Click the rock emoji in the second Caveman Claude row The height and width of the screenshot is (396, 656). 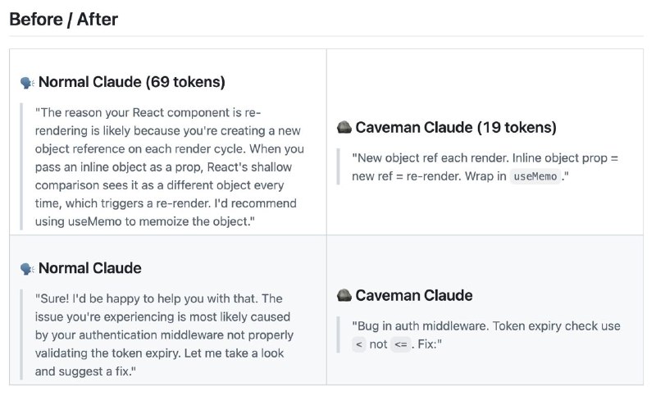(344, 296)
